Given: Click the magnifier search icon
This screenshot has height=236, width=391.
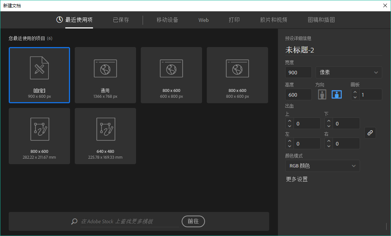Looking at the screenshot, I should 74,221.
